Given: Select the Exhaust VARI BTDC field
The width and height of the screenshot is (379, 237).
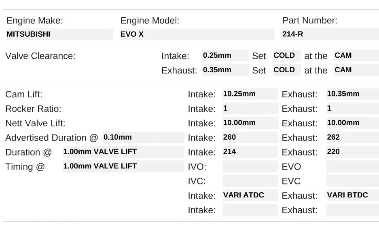Looking at the screenshot, I should tap(352, 195).
